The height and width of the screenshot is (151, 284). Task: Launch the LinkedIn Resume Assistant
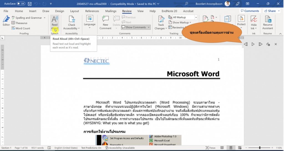click(x=267, y=22)
